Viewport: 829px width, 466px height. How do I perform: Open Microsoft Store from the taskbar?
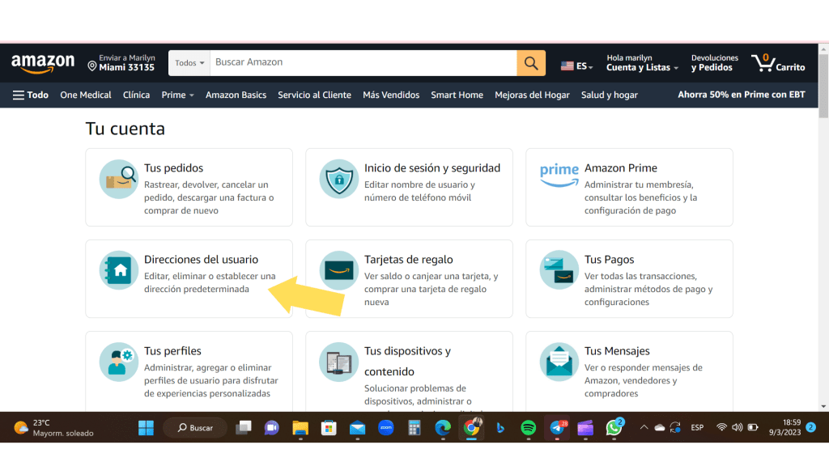[x=329, y=427]
